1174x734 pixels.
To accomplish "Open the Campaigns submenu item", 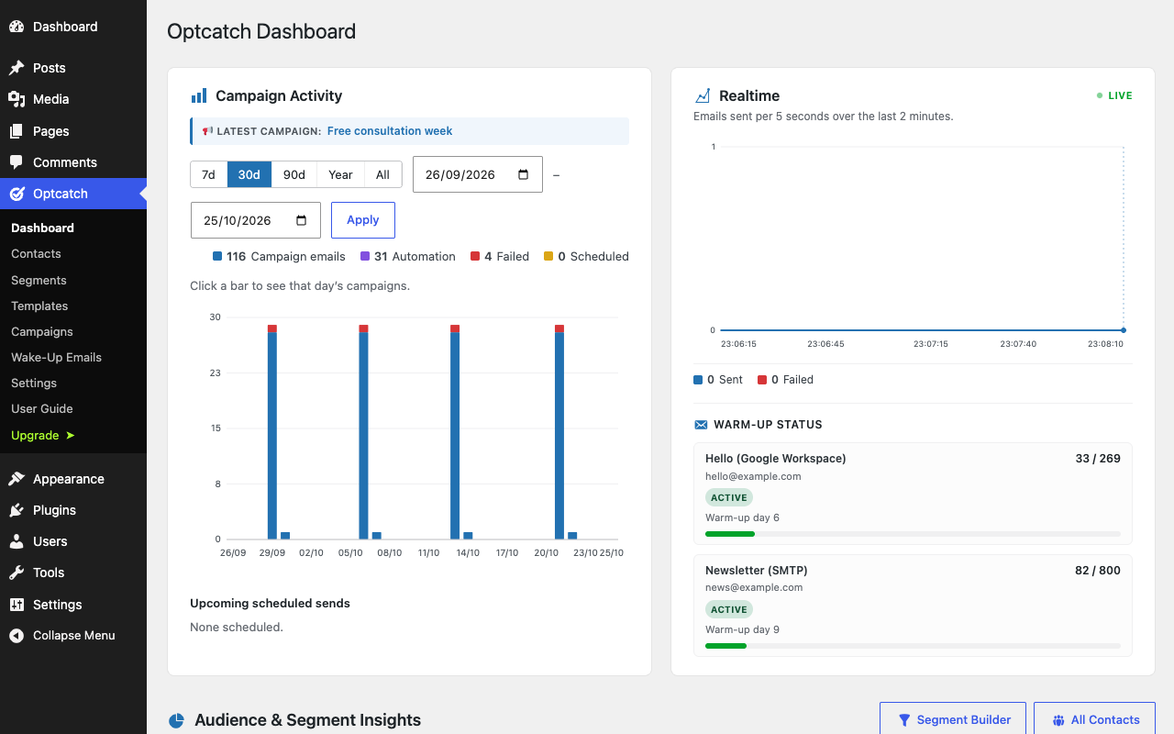I will click(42, 331).
